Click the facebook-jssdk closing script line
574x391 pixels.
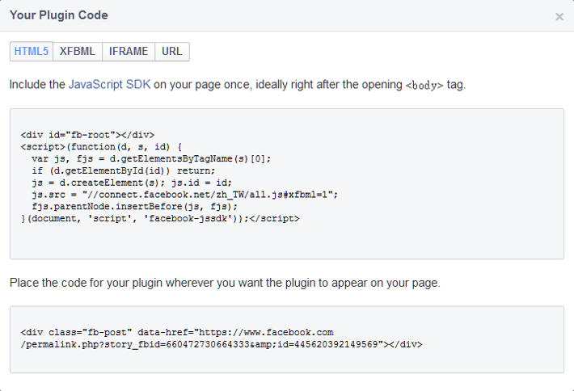pos(160,219)
